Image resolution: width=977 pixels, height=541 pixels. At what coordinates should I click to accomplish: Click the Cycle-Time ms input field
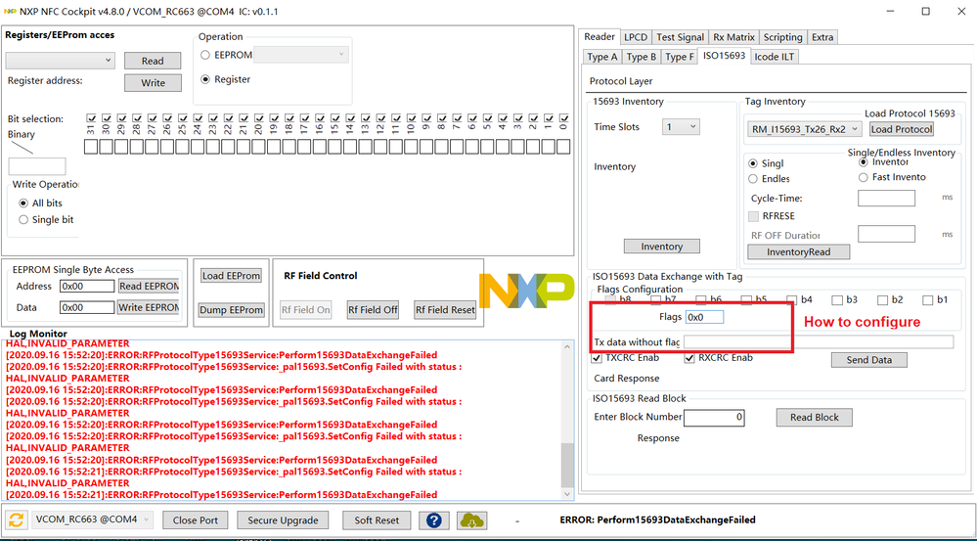887,199
